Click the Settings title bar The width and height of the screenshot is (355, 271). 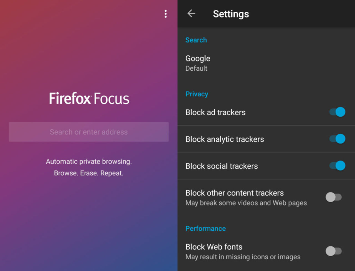[231, 14]
